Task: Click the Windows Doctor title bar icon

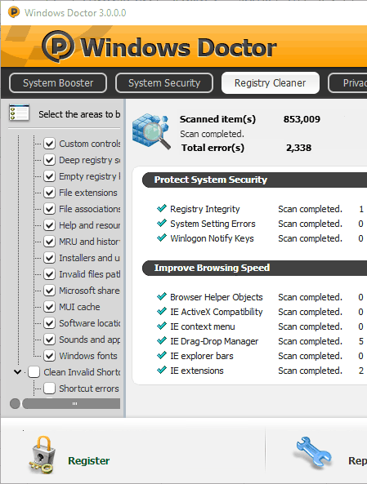Action: 14,12
